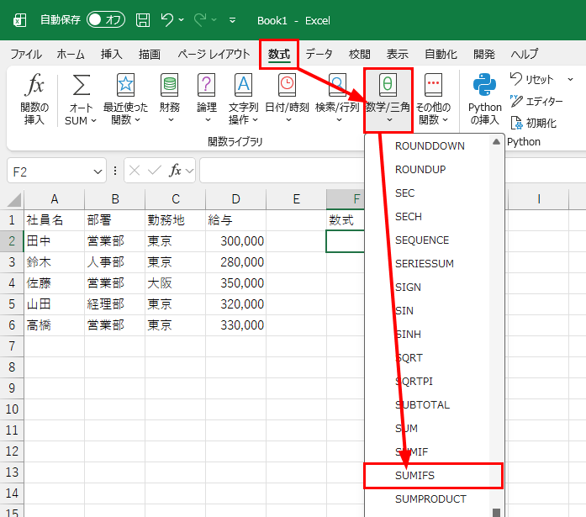Screen dimensions: 586x517
Task: Click the formula bar Enter checkmark icon
Action: coord(155,171)
